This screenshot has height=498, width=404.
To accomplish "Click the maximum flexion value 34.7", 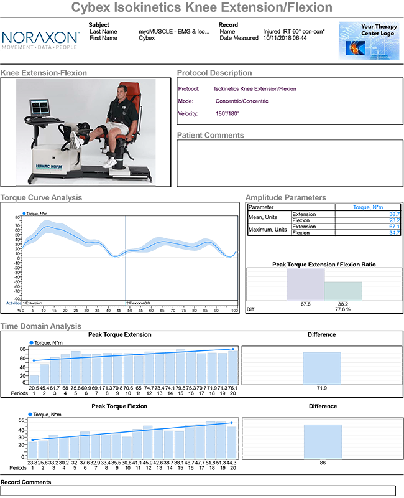I will pos(395,233).
